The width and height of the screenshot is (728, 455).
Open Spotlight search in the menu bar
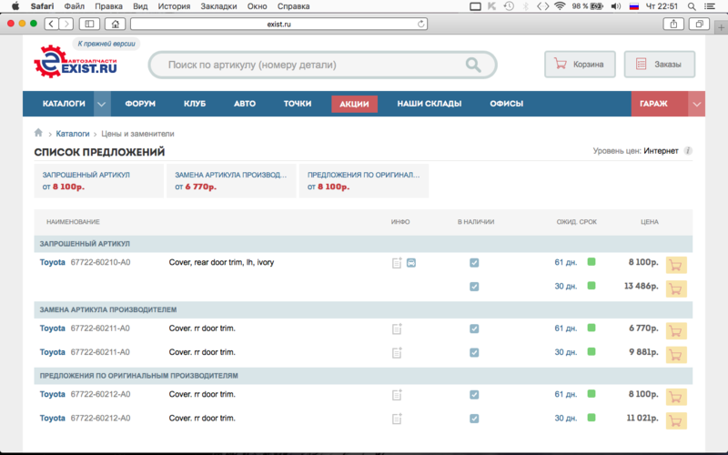tap(692, 6)
